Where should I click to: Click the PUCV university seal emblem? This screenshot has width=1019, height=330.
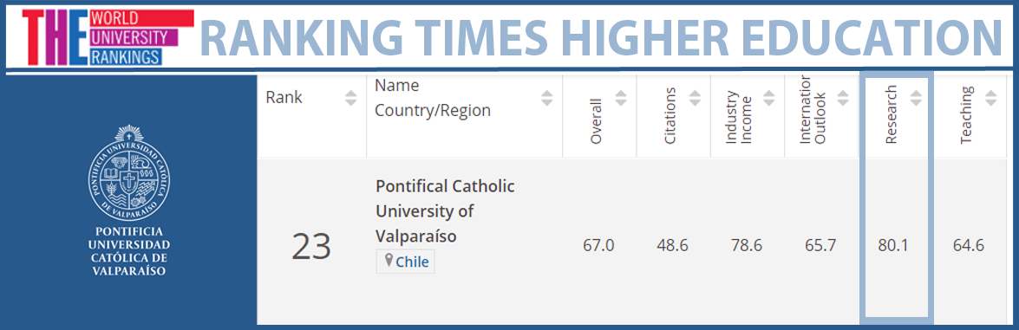(129, 172)
